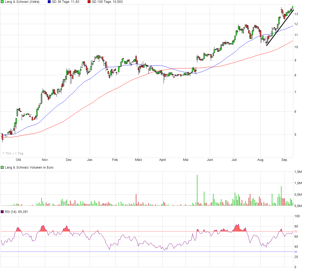Click RSI axis value 20
Image resolution: width=309 pixels, height=271 pixels.
[x=296, y=257]
